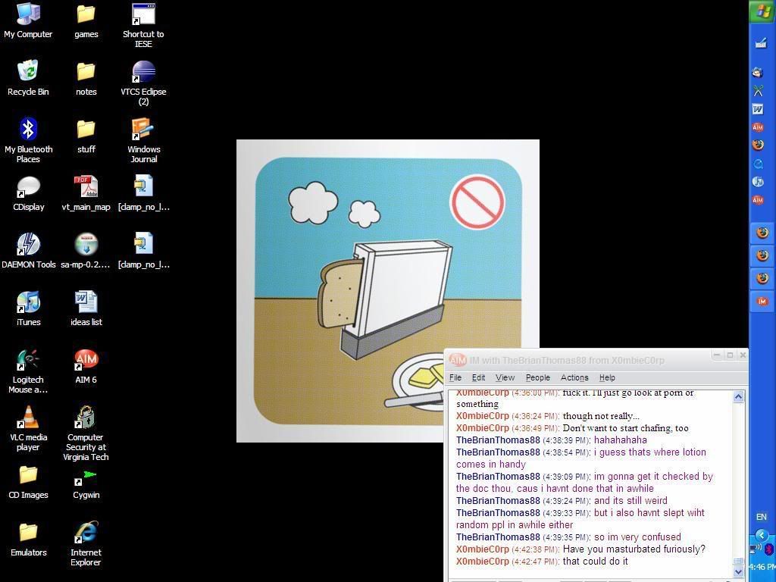The width and height of the screenshot is (776, 582).
Task: Open Logitech Mouse shortcut
Action: 28,371
